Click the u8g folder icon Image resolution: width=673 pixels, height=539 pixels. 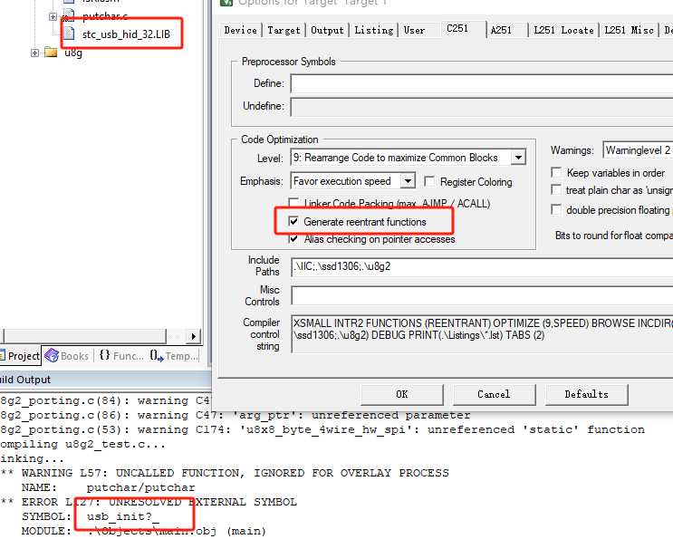[x=51, y=53]
